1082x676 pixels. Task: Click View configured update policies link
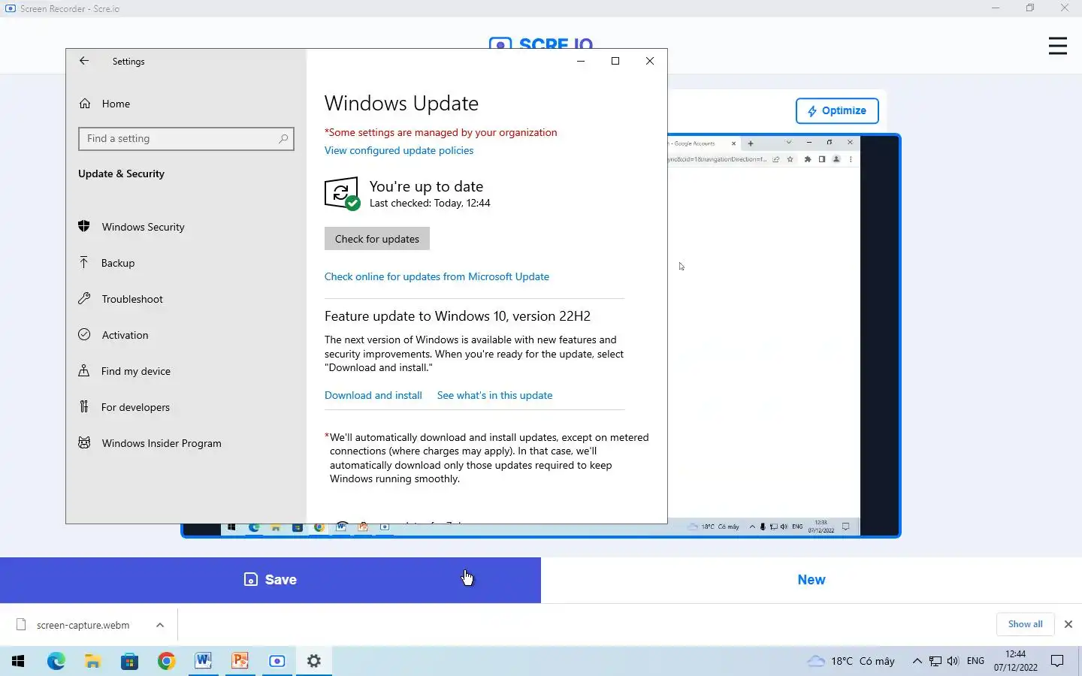(399, 150)
